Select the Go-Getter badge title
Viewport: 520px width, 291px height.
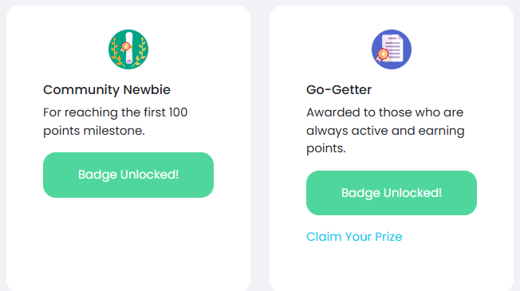coord(339,90)
